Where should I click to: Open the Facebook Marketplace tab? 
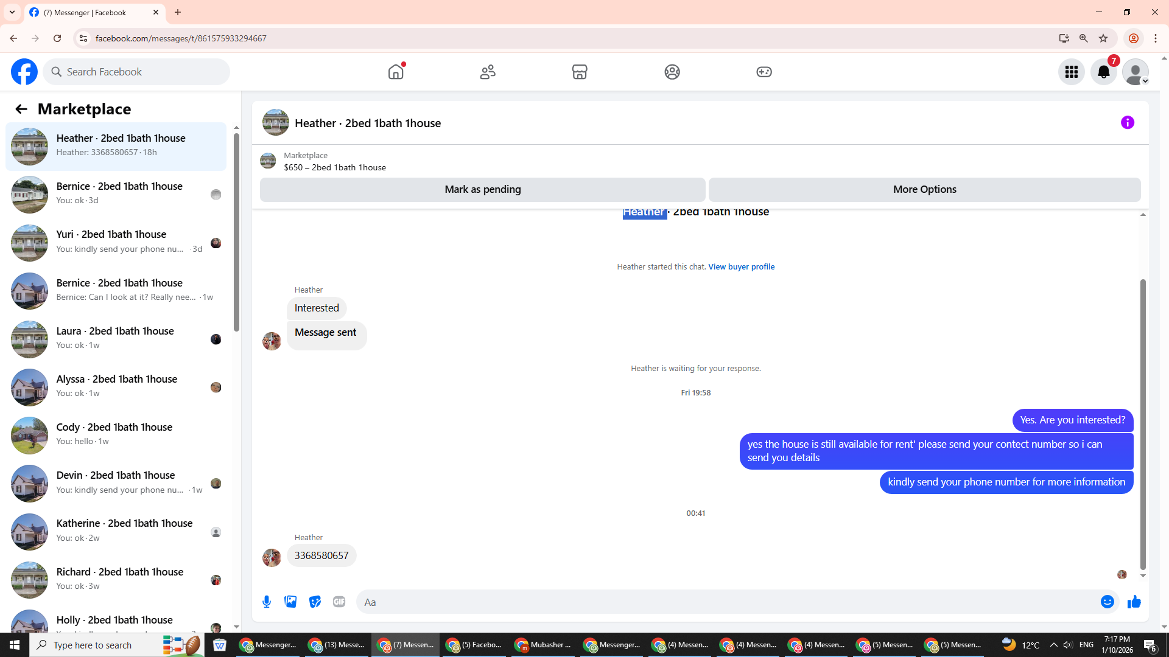(579, 72)
